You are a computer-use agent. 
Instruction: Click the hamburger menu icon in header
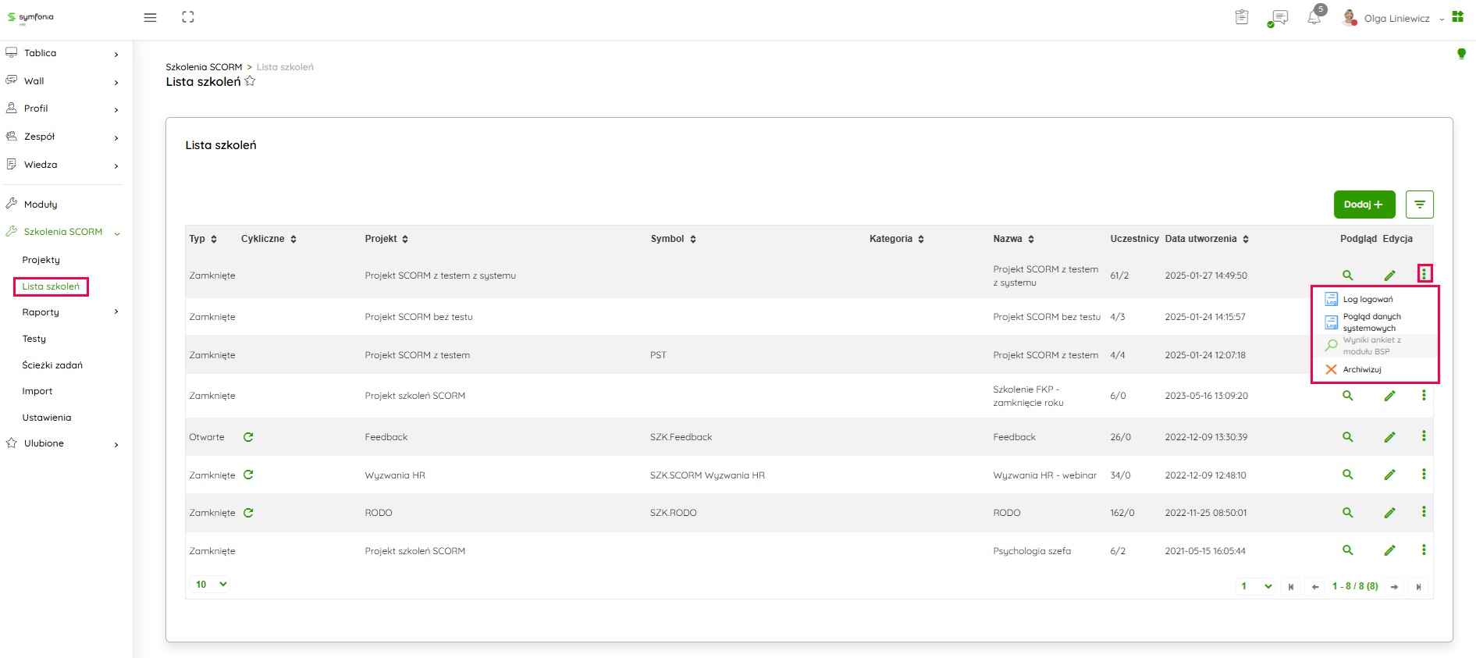(151, 17)
